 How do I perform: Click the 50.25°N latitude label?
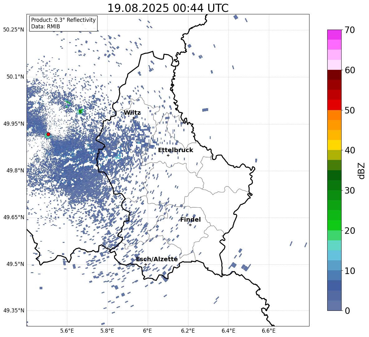point(14,30)
